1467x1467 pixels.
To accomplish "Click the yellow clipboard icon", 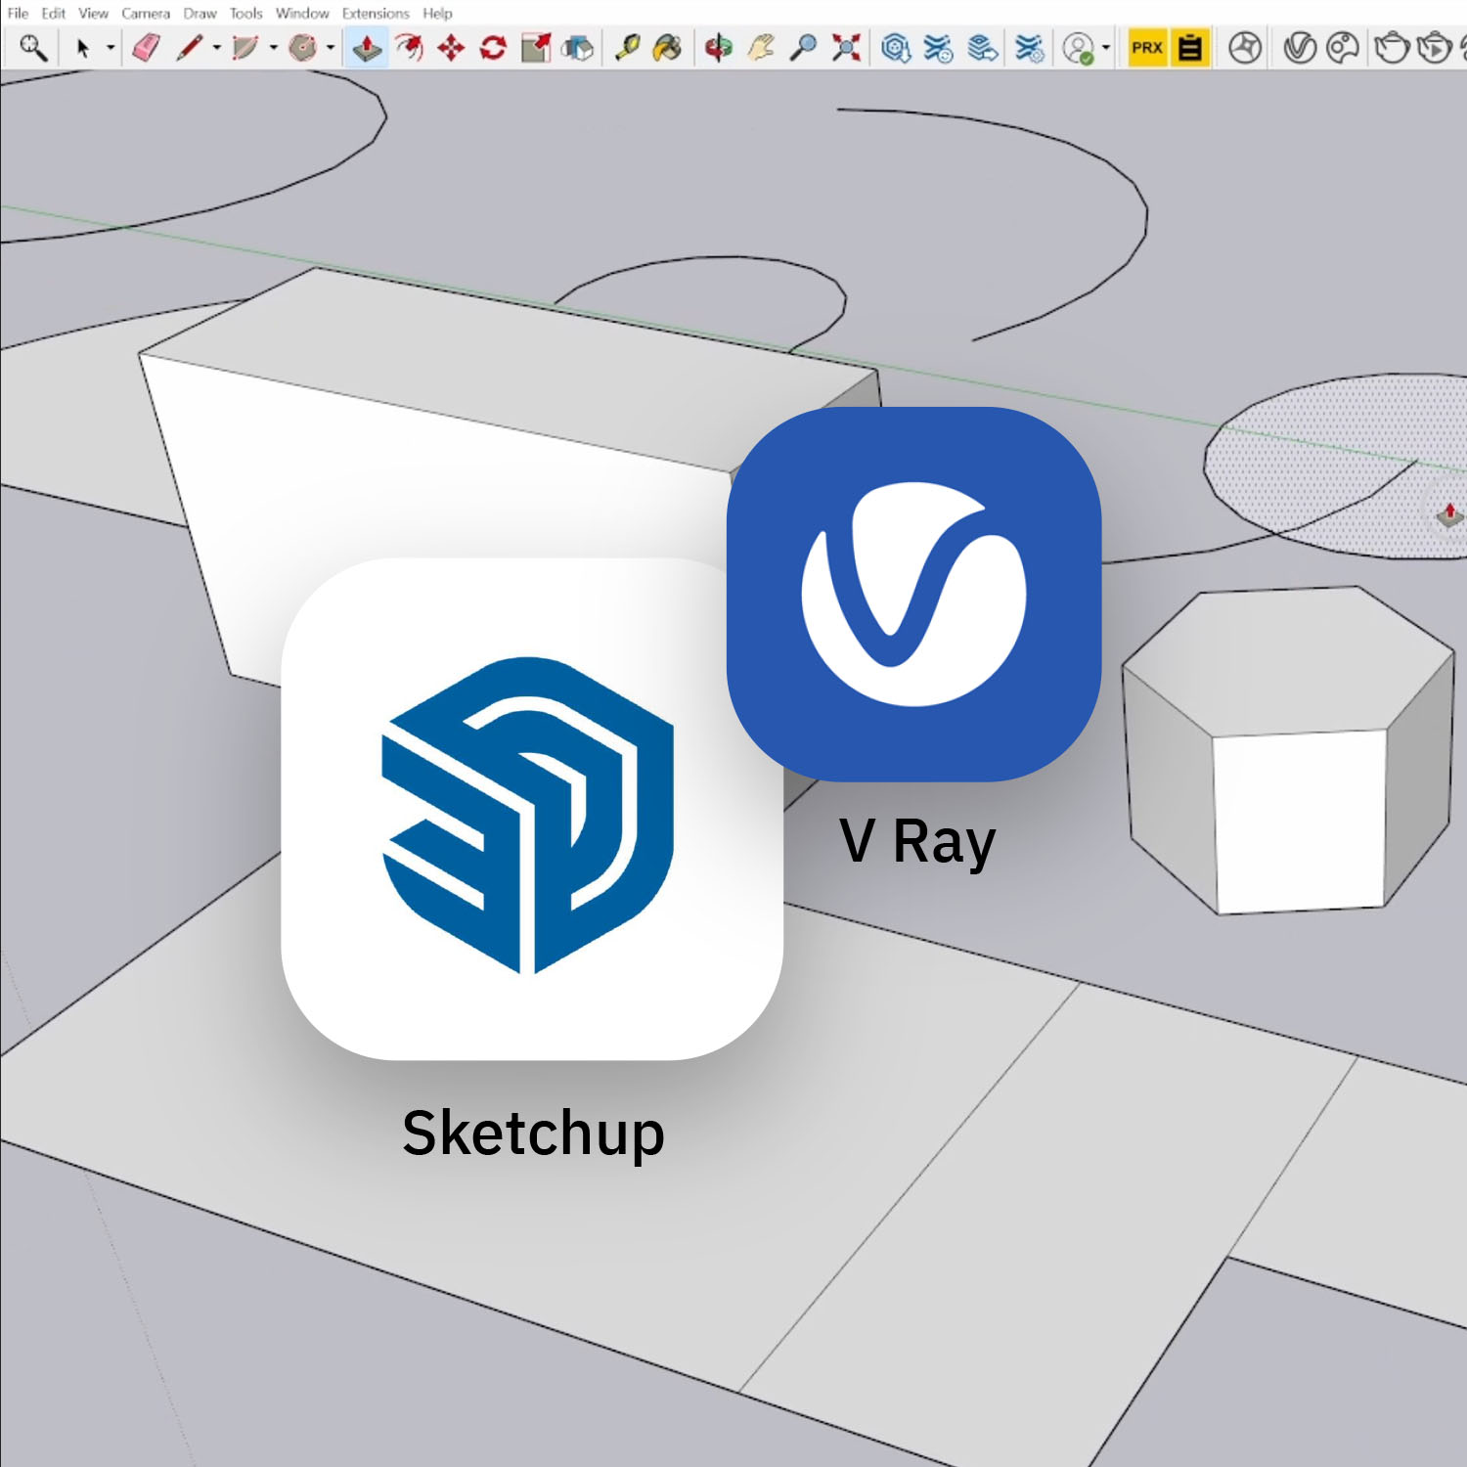I will (1190, 47).
